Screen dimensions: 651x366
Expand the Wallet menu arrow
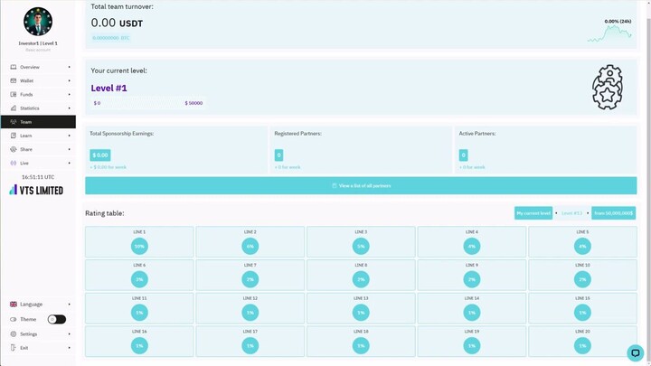[x=70, y=80]
